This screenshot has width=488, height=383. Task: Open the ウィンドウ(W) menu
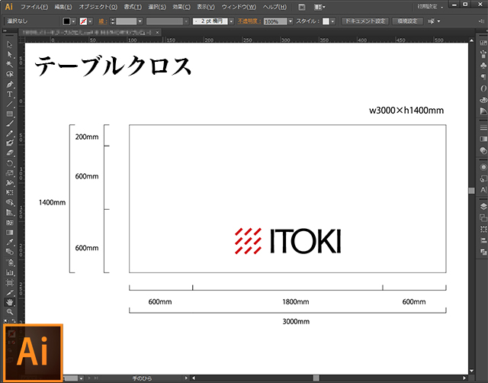click(240, 6)
